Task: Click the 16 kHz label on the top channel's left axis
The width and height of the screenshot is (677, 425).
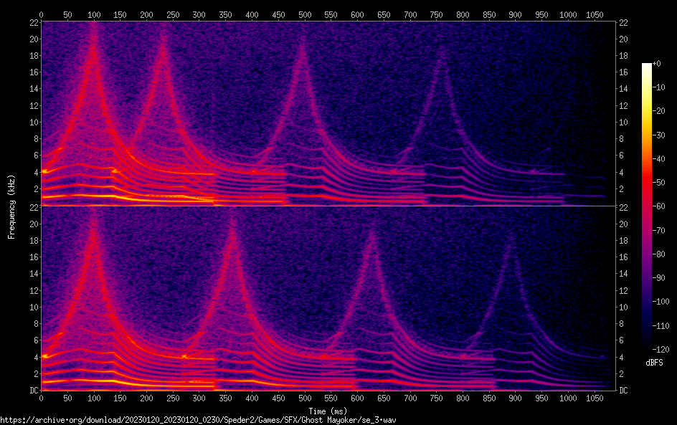Action: pos(32,72)
